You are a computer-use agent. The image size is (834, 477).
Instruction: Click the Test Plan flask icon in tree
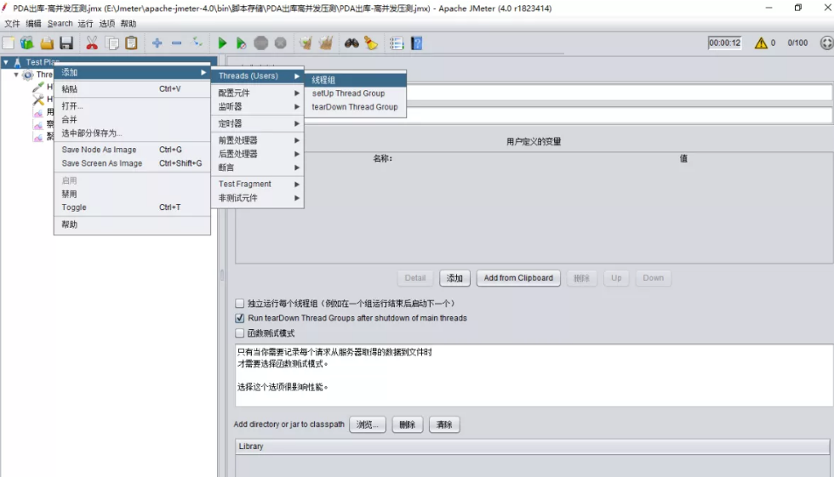(18, 62)
